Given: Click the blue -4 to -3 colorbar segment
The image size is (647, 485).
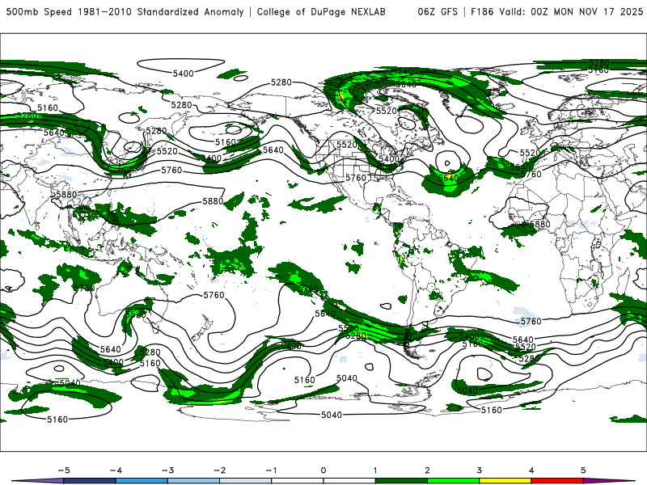Looking at the screenshot, I should (142, 481).
